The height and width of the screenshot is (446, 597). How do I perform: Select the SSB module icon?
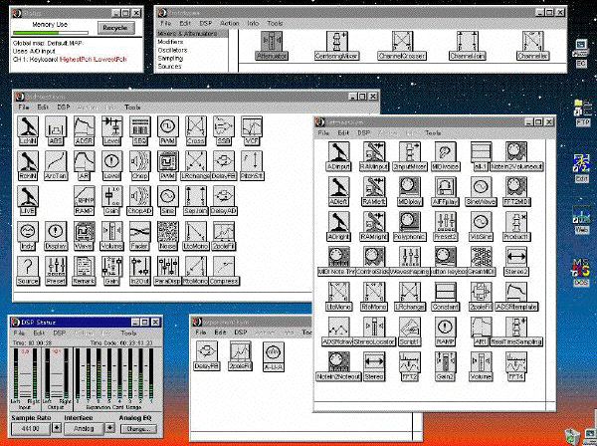(224, 130)
